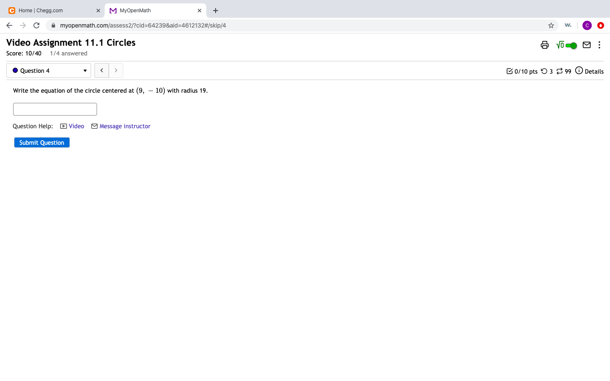This screenshot has width=610, height=381.
Task: Click the Message instructor link
Action: [x=121, y=126]
